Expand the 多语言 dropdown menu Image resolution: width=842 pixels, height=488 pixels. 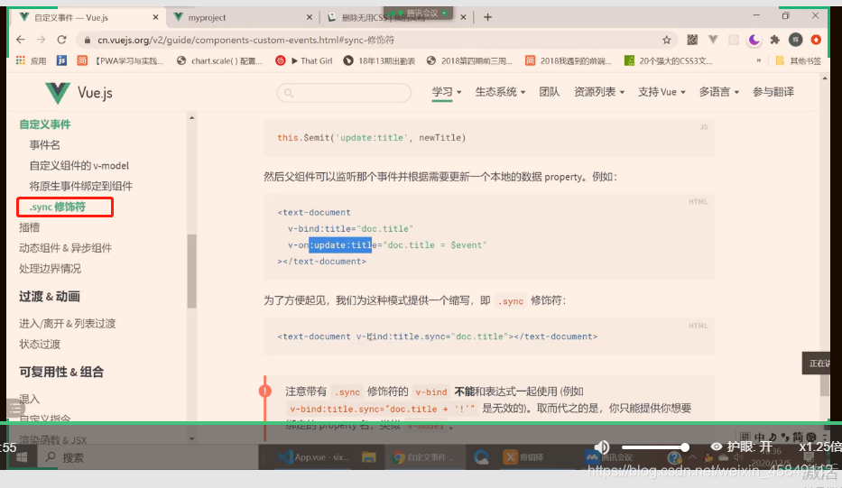(x=719, y=92)
